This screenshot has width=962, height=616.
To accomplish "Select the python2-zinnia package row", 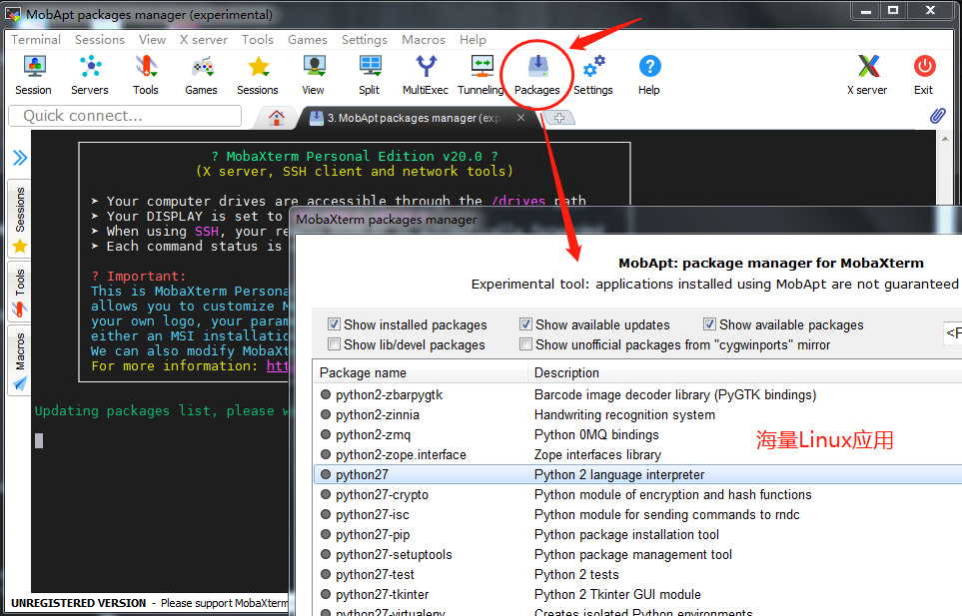I will pos(637,415).
